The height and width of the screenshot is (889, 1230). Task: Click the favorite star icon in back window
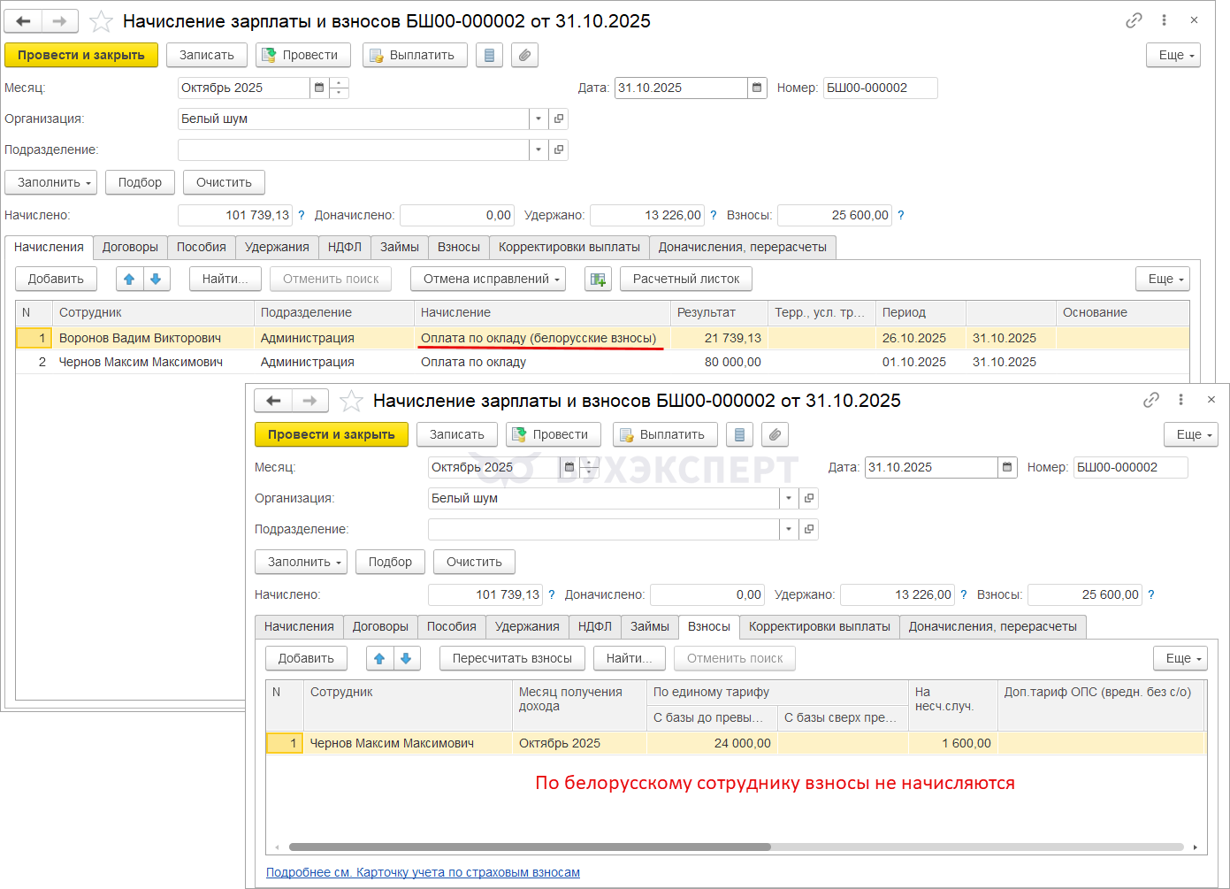pyautogui.click(x=102, y=21)
